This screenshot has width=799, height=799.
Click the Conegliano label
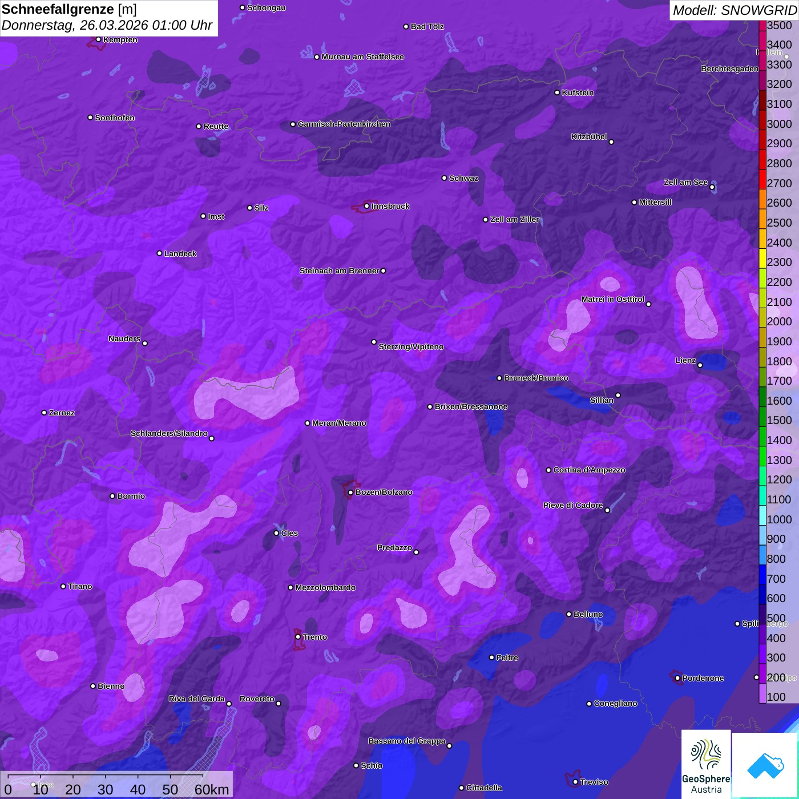(x=615, y=703)
